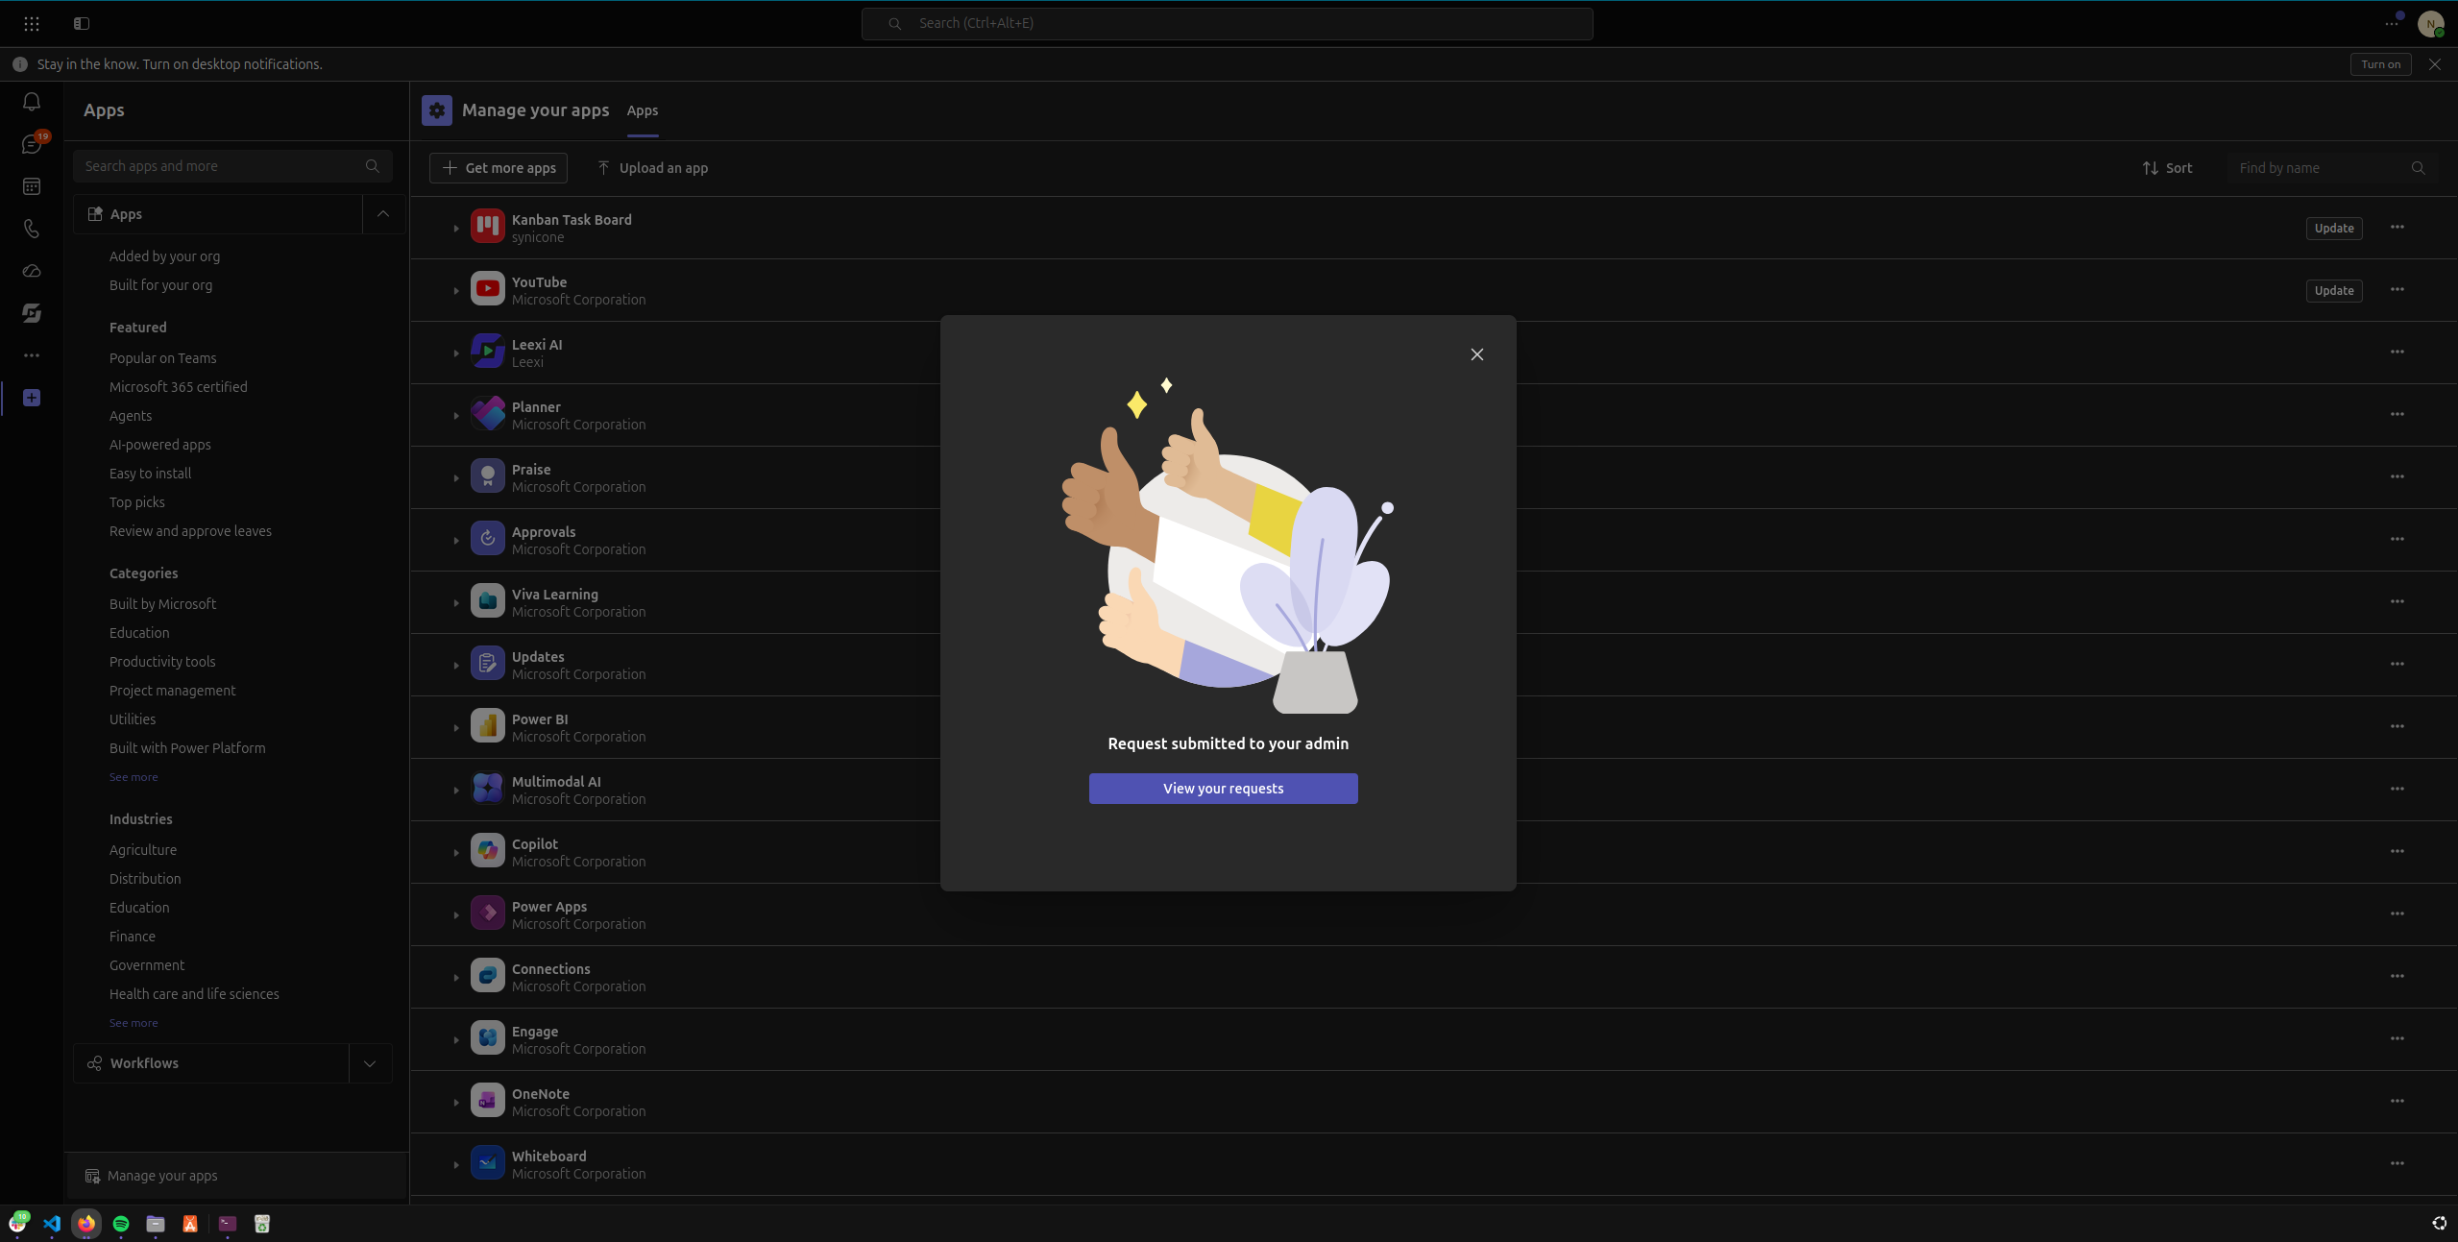Expand the Workflows section
The image size is (2458, 1242).
coord(370,1063)
